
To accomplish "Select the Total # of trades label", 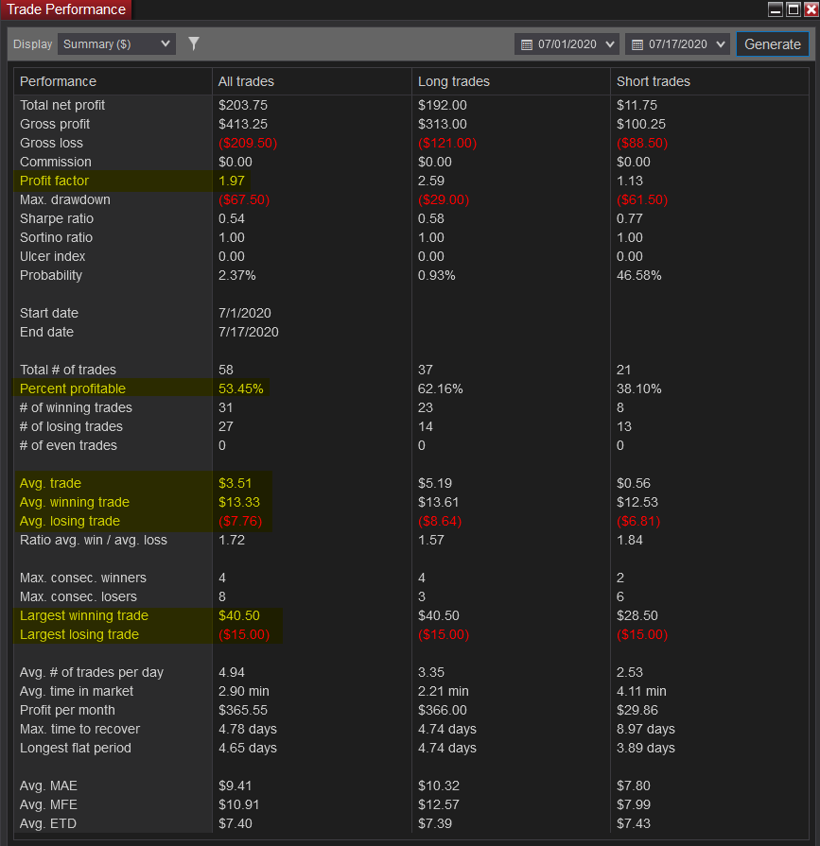I will point(68,370).
